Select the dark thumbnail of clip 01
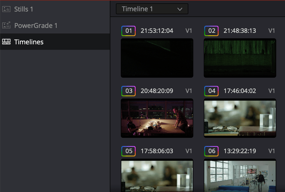Screen dimensions: 285x192 click(x=157, y=58)
